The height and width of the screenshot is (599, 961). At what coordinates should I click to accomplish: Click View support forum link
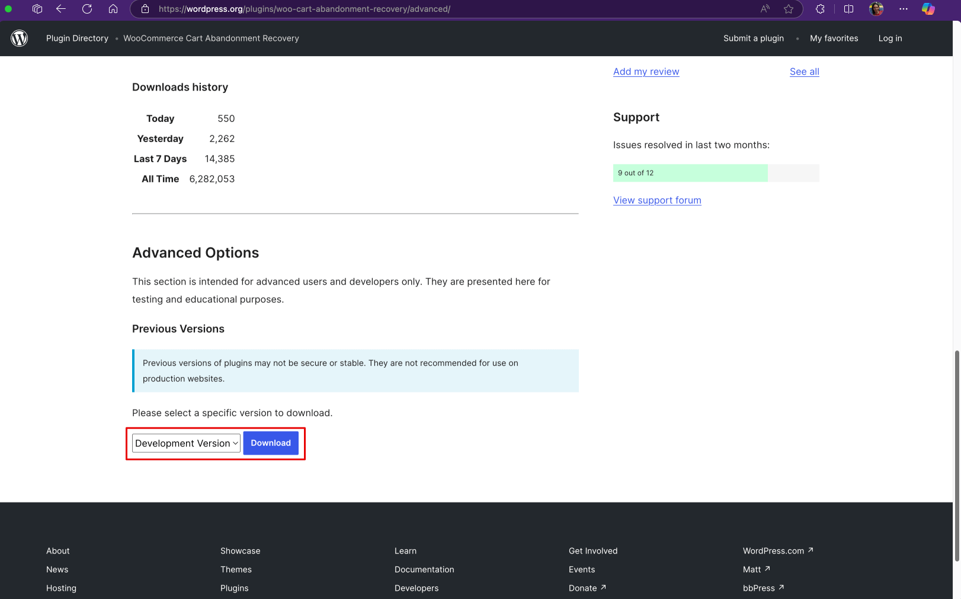point(657,200)
